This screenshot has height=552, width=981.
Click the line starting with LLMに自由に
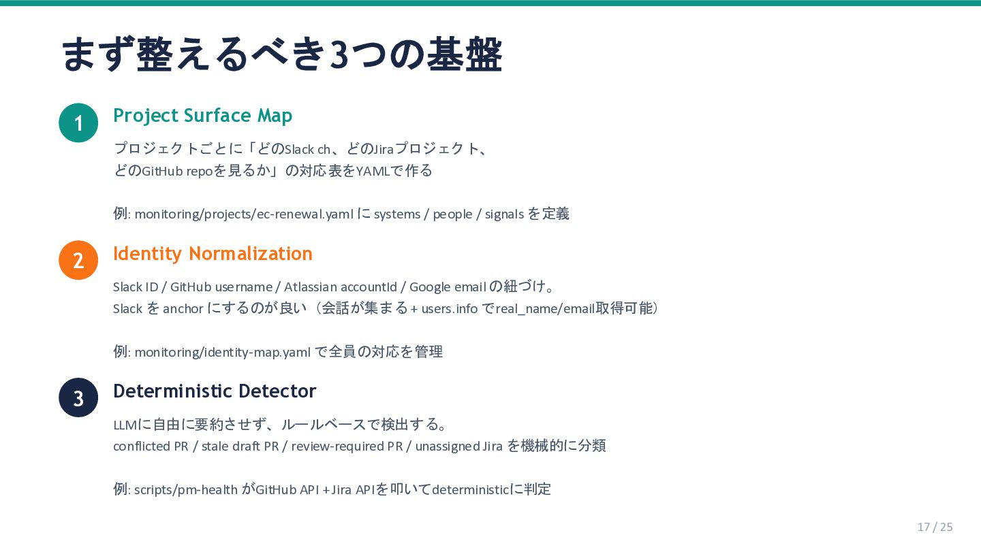coord(279,425)
